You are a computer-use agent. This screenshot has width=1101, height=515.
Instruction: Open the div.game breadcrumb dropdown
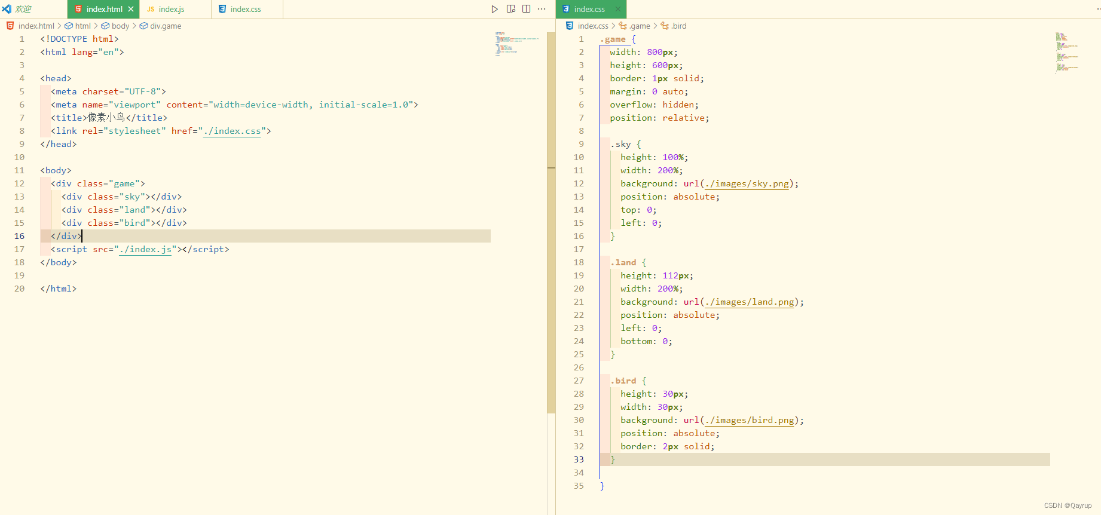166,26
